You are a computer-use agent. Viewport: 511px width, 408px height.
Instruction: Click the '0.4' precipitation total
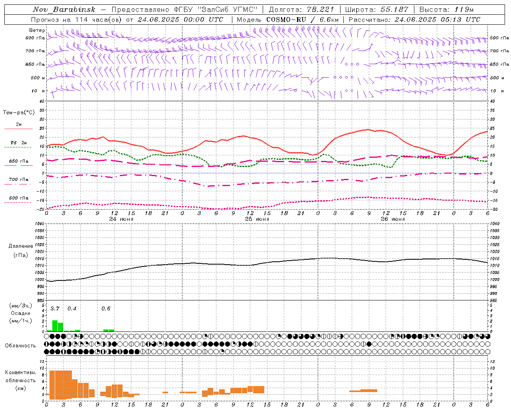click(x=72, y=309)
